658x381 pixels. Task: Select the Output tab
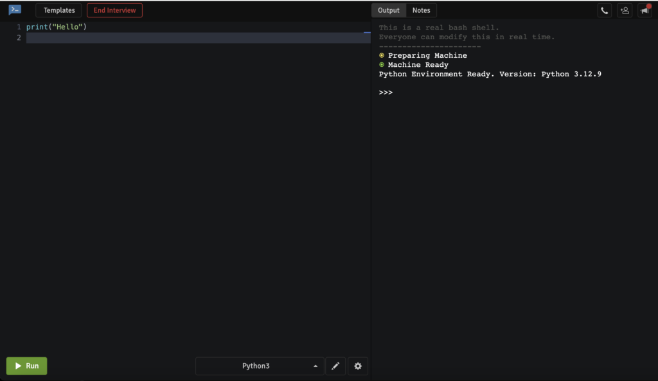click(388, 10)
